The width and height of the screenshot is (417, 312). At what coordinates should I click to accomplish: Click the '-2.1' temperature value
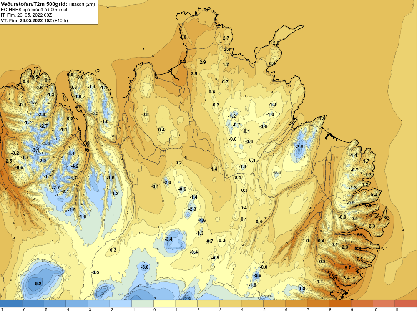coord(65,191)
